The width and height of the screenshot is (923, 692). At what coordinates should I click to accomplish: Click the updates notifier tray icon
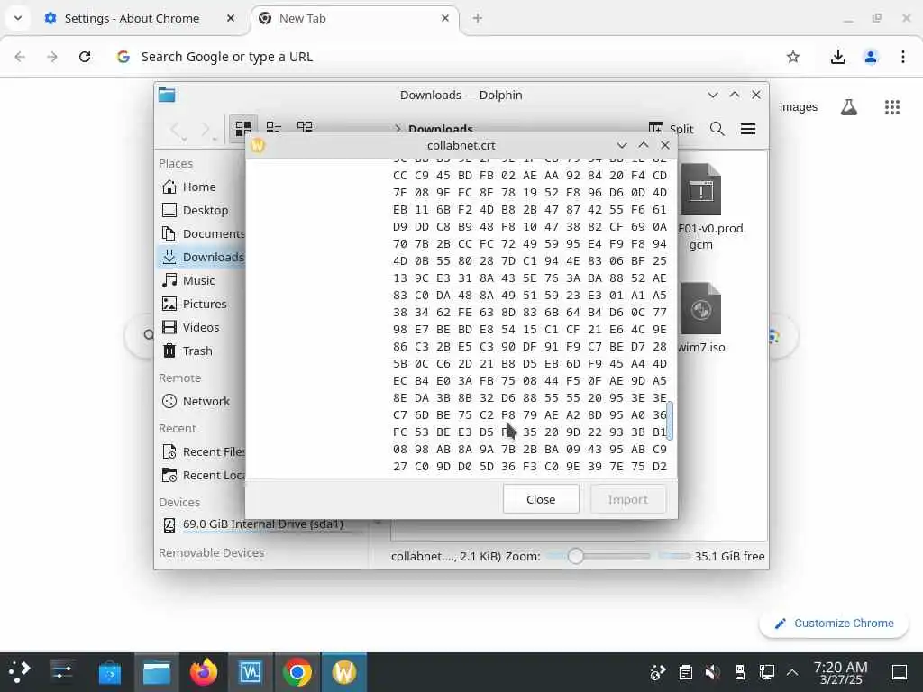(657, 672)
